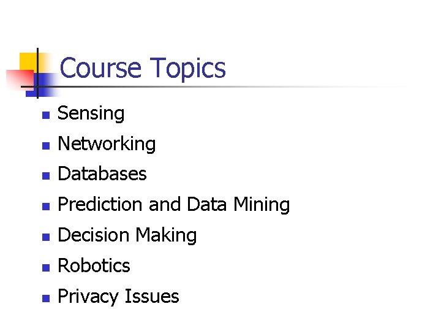This screenshot has width=441, height=331.
Task: Click the bullet marker beside Robotics
Action: pyautogui.click(x=44, y=268)
